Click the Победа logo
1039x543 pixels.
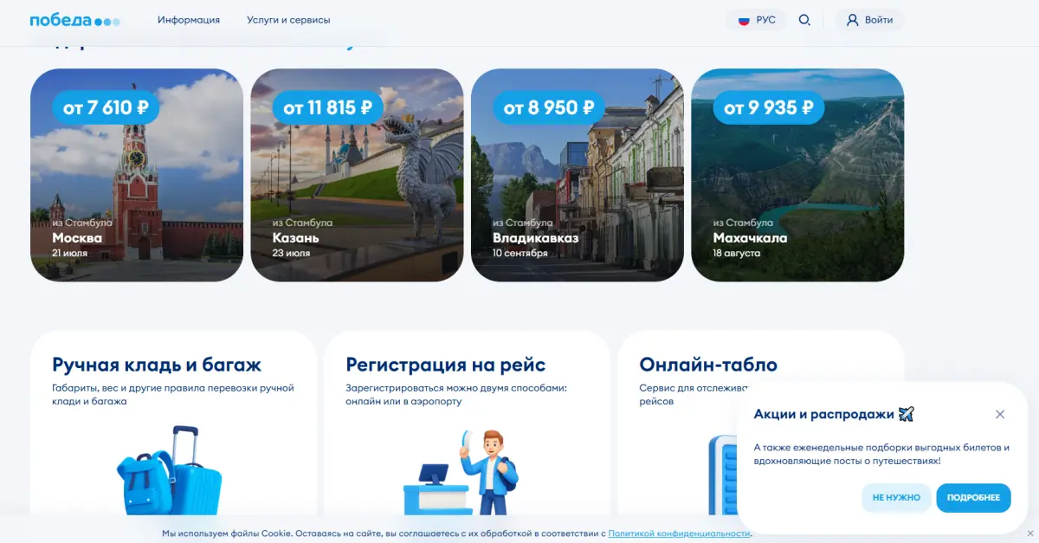(75, 20)
